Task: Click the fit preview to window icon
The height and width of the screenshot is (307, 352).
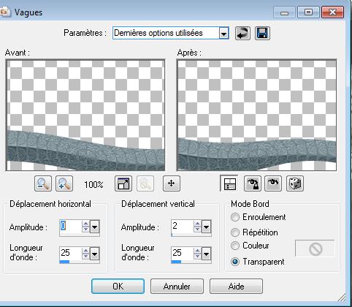Action: [123, 183]
